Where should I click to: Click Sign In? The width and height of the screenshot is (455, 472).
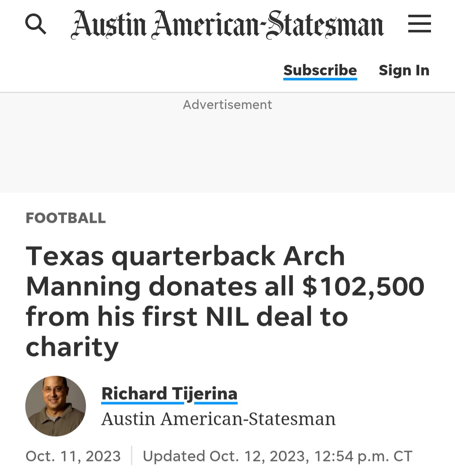(x=404, y=70)
